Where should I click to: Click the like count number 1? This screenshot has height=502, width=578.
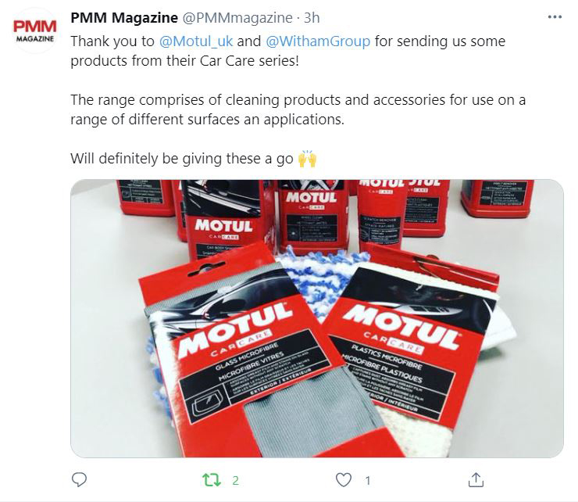[368, 480]
